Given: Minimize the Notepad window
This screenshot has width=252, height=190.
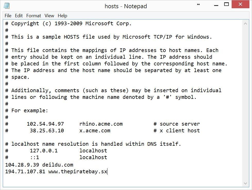Looking at the screenshot, I should click(x=216, y=5).
